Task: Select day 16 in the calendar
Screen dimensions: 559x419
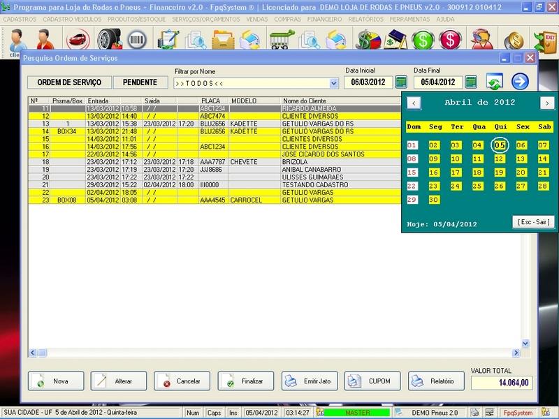Action: tap(434, 172)
